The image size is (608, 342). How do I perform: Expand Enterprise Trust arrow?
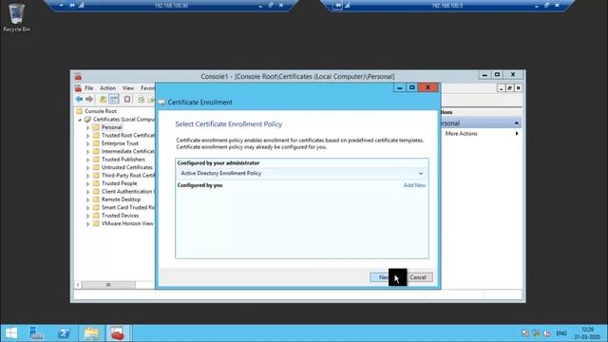[87, 143]
